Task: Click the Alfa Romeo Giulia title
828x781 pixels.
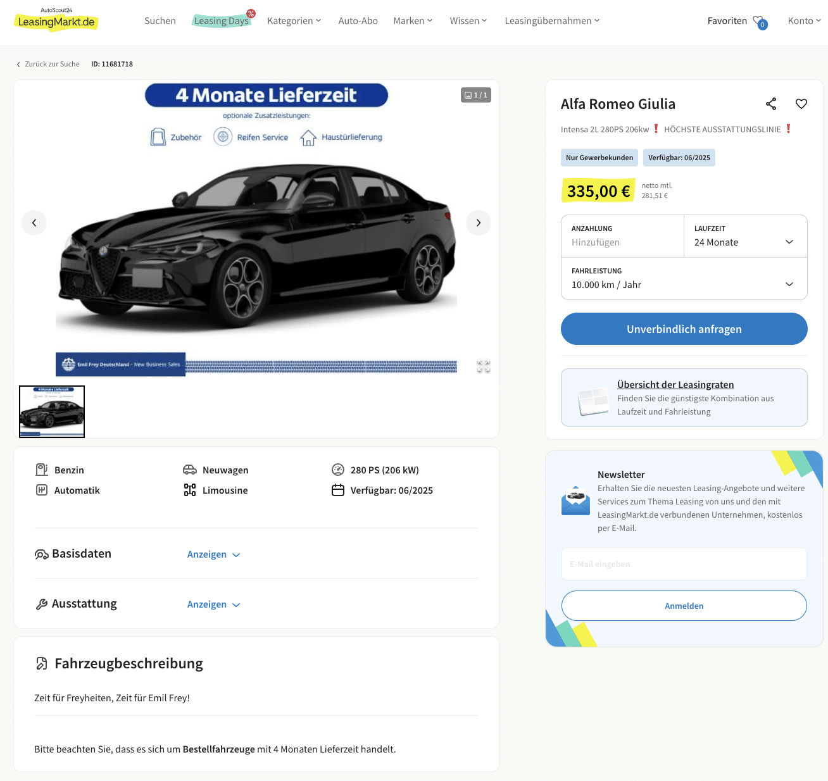Action: 618,104
